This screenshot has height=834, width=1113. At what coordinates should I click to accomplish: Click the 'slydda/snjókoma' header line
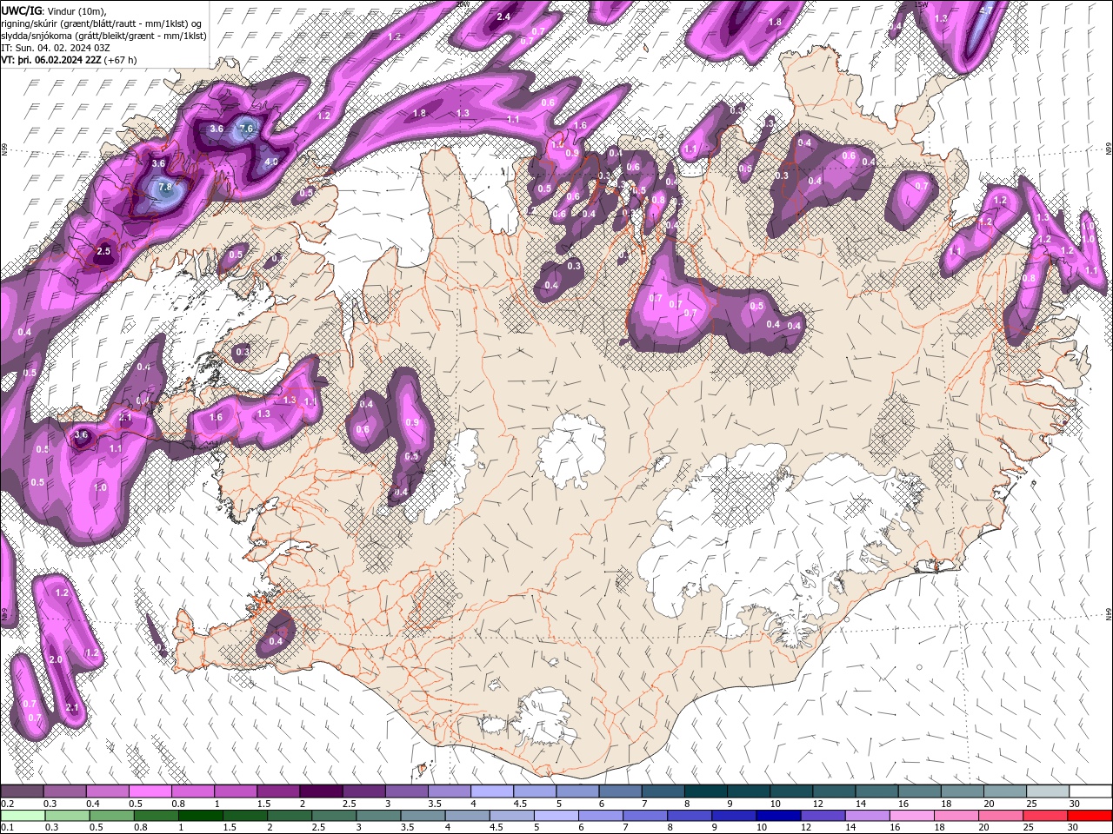[103, 36]
